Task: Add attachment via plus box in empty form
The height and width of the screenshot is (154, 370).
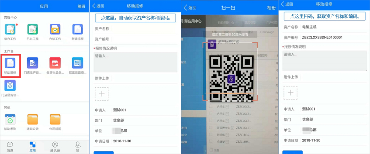Action: coord(102,94)
